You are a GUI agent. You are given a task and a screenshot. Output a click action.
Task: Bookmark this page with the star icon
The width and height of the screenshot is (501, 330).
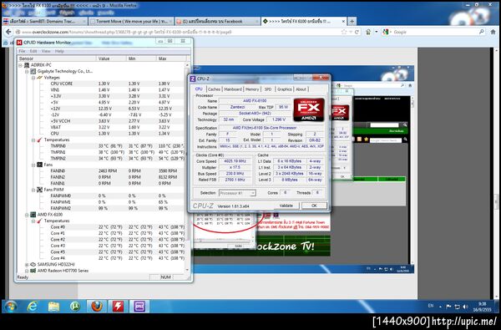[x=344, y=32]
